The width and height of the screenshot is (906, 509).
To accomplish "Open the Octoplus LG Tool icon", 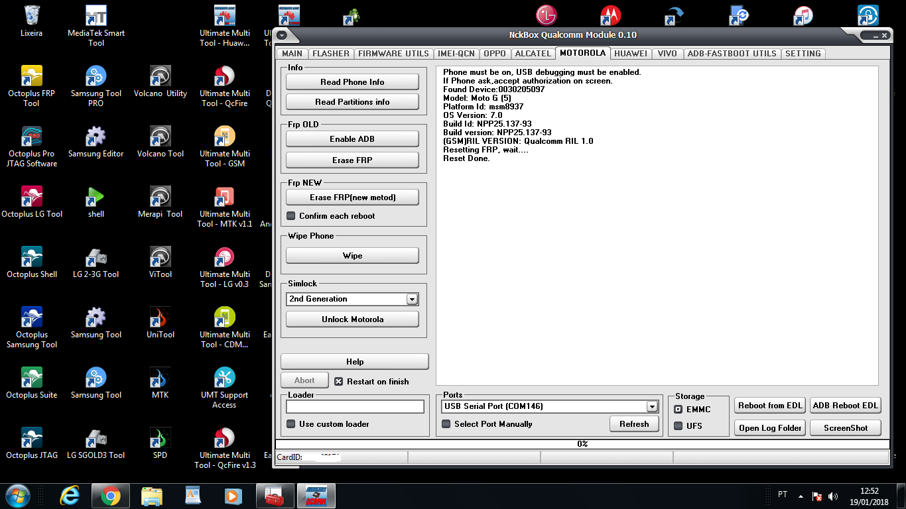I will point(31,202).
